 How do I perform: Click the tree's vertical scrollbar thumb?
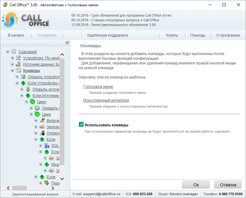coord(62,112)
